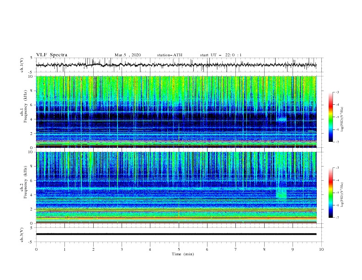Viewport: 362px width, 280px height.
Task: Click the 'Time (min)' axis label
Action: 183,254
